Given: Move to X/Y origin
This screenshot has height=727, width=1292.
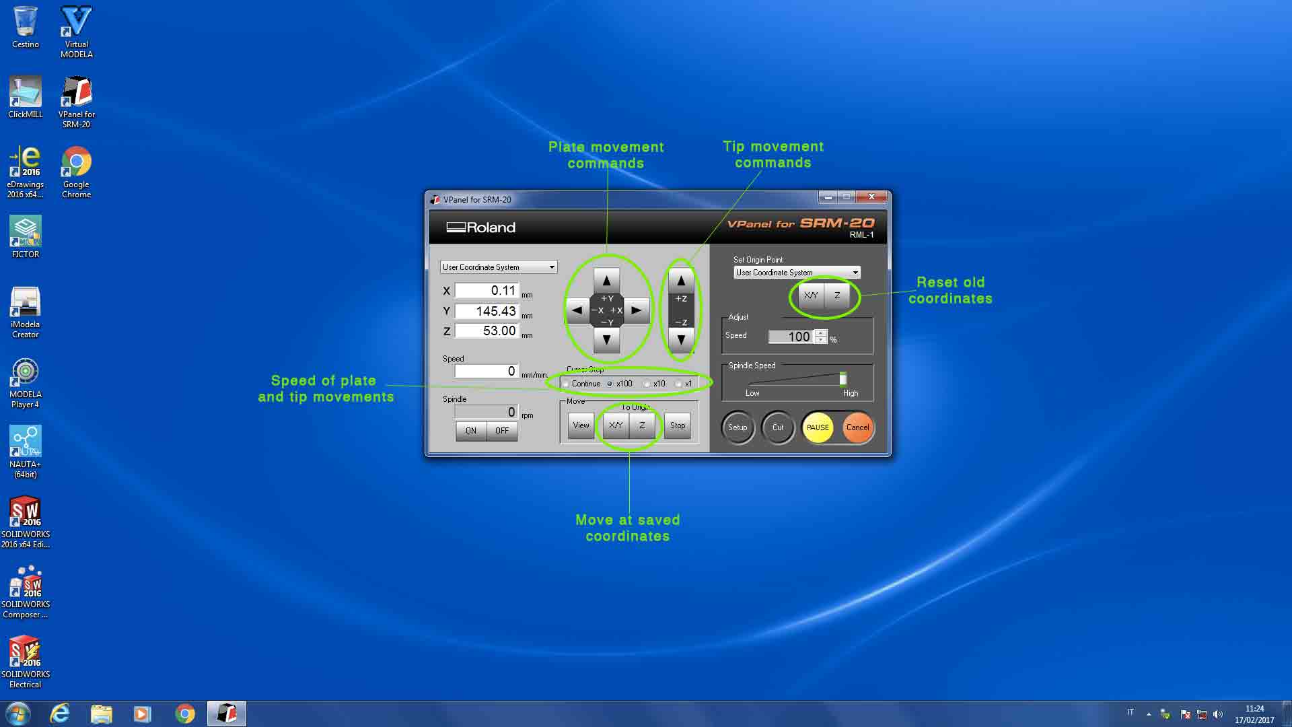Looking at the screenshot, I should (x=616, y=425).
